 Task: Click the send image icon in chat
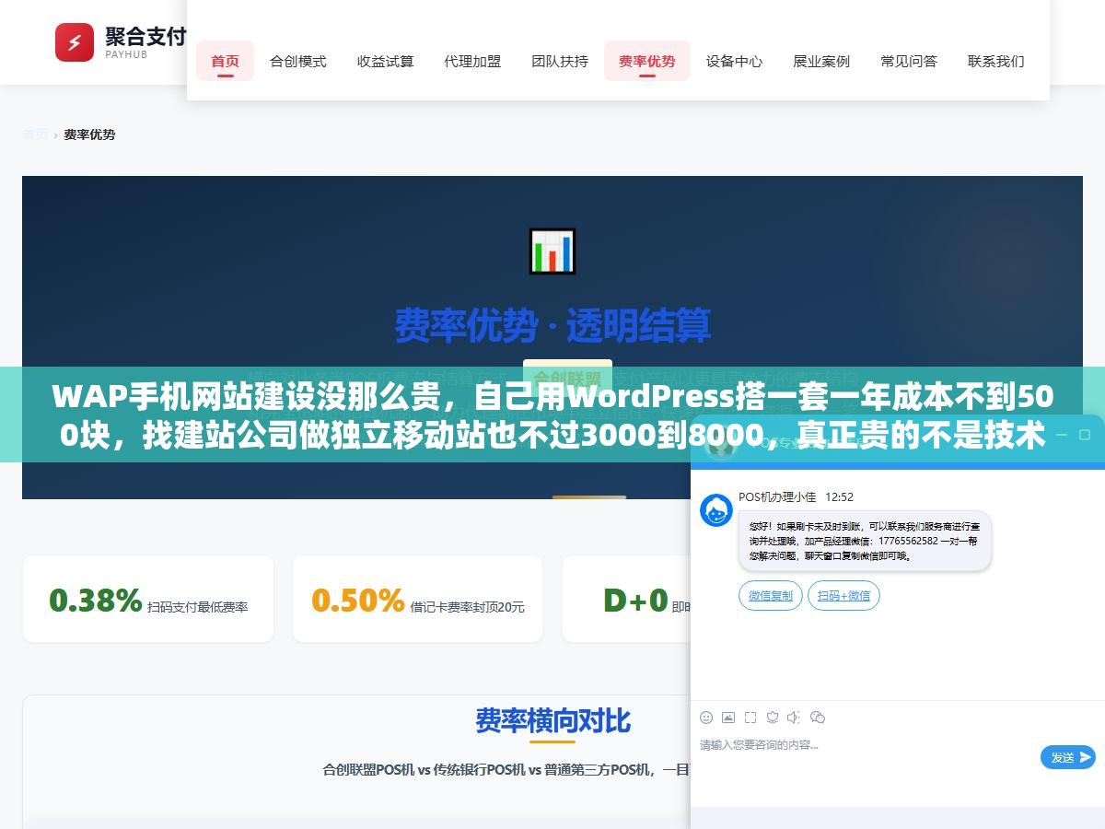728,717
